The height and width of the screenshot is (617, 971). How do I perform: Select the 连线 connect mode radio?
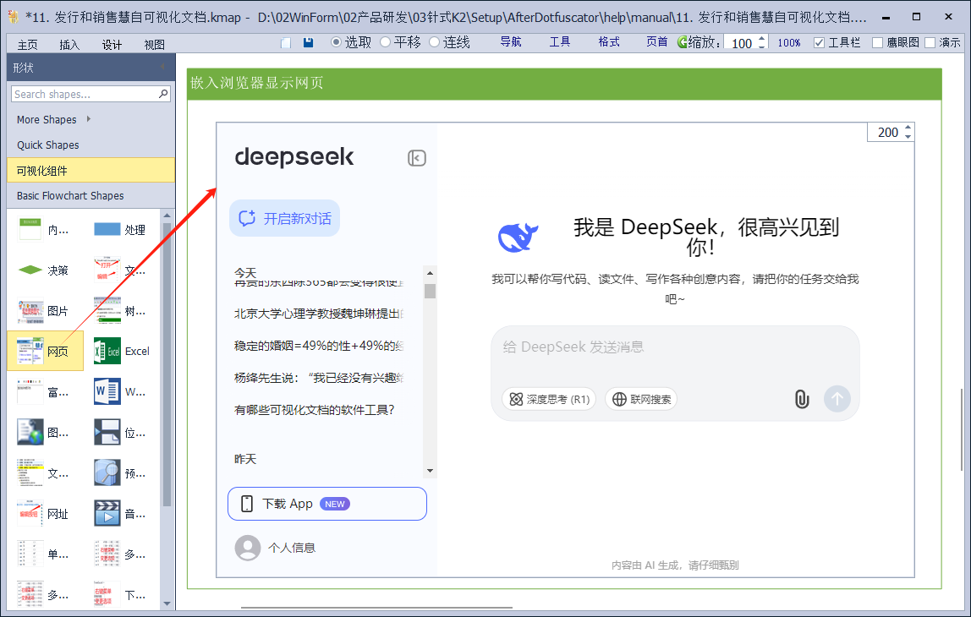click(434, 42)
